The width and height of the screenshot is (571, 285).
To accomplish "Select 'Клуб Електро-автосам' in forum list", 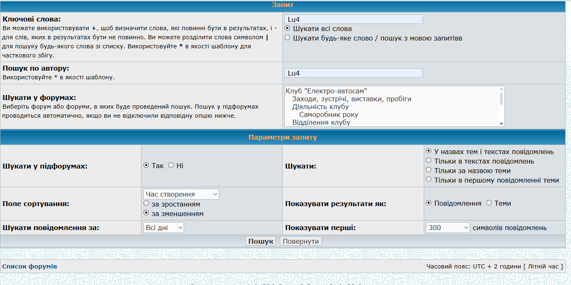I will (x=326, y=91).
